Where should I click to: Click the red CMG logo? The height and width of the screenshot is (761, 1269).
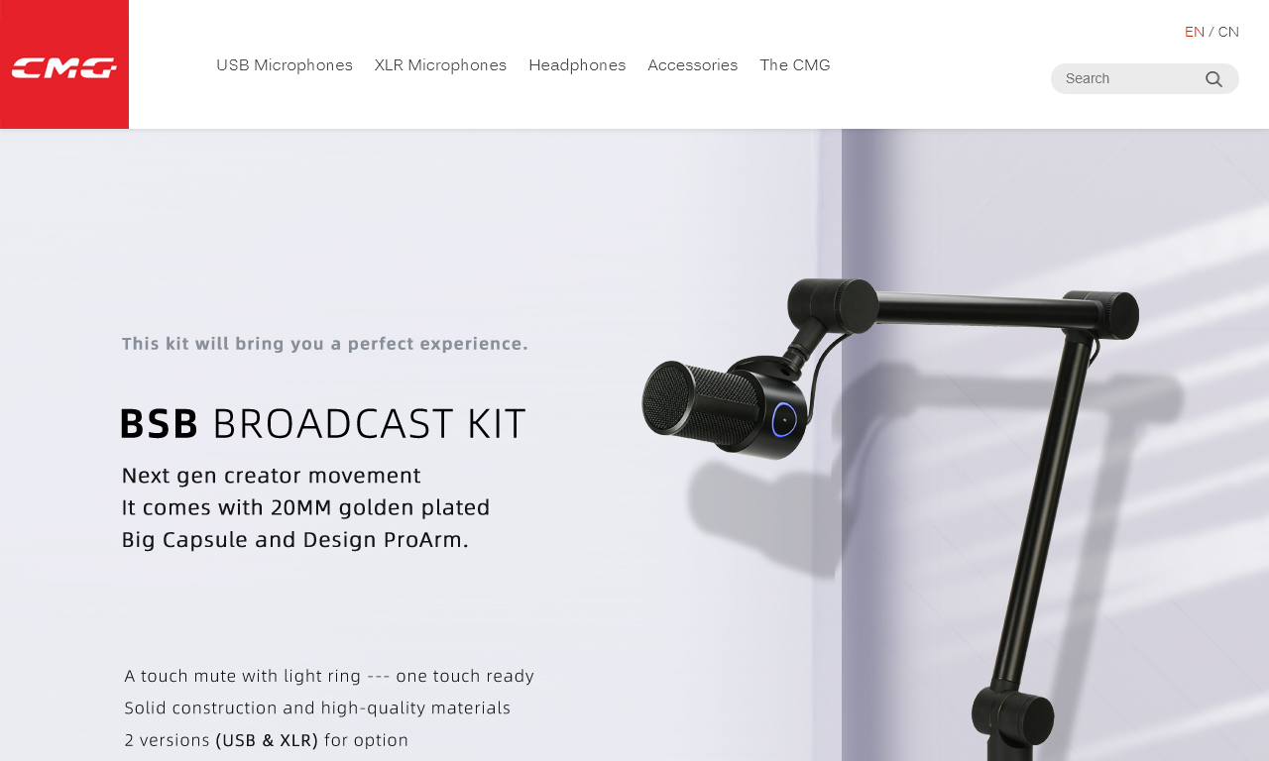[x=64, y=64]
